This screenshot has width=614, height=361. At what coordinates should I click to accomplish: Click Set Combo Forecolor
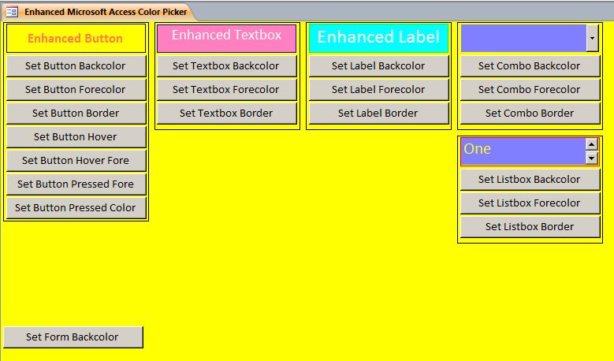[x=530, y=89]
